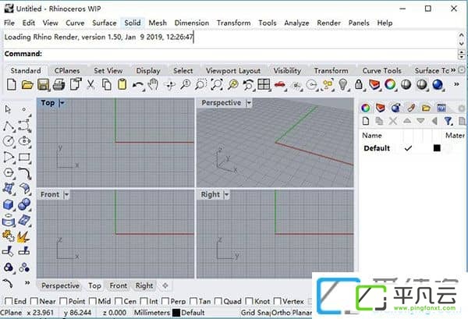Expand the toolbar tabs overflow chevron

[x=453, y=70]
